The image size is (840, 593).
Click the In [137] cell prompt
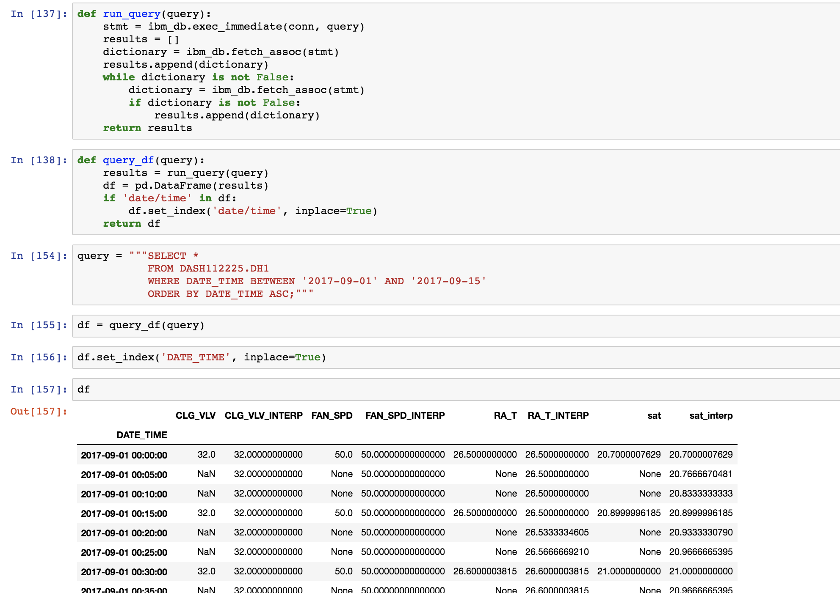pos(37,14)
